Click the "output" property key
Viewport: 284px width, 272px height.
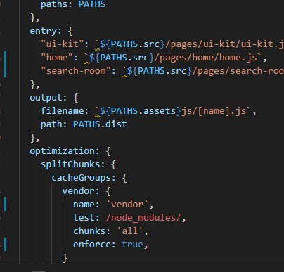[x=46, y=98]
